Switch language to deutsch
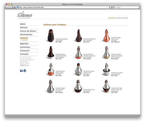Viewport: 145px width, 123px height. (125, 18)
